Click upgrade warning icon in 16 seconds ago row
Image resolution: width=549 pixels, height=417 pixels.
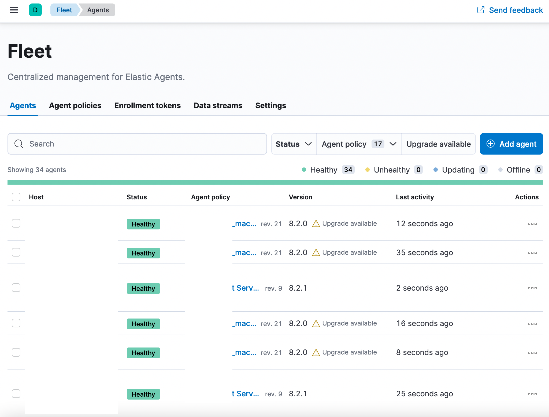(x=316, y=324)
